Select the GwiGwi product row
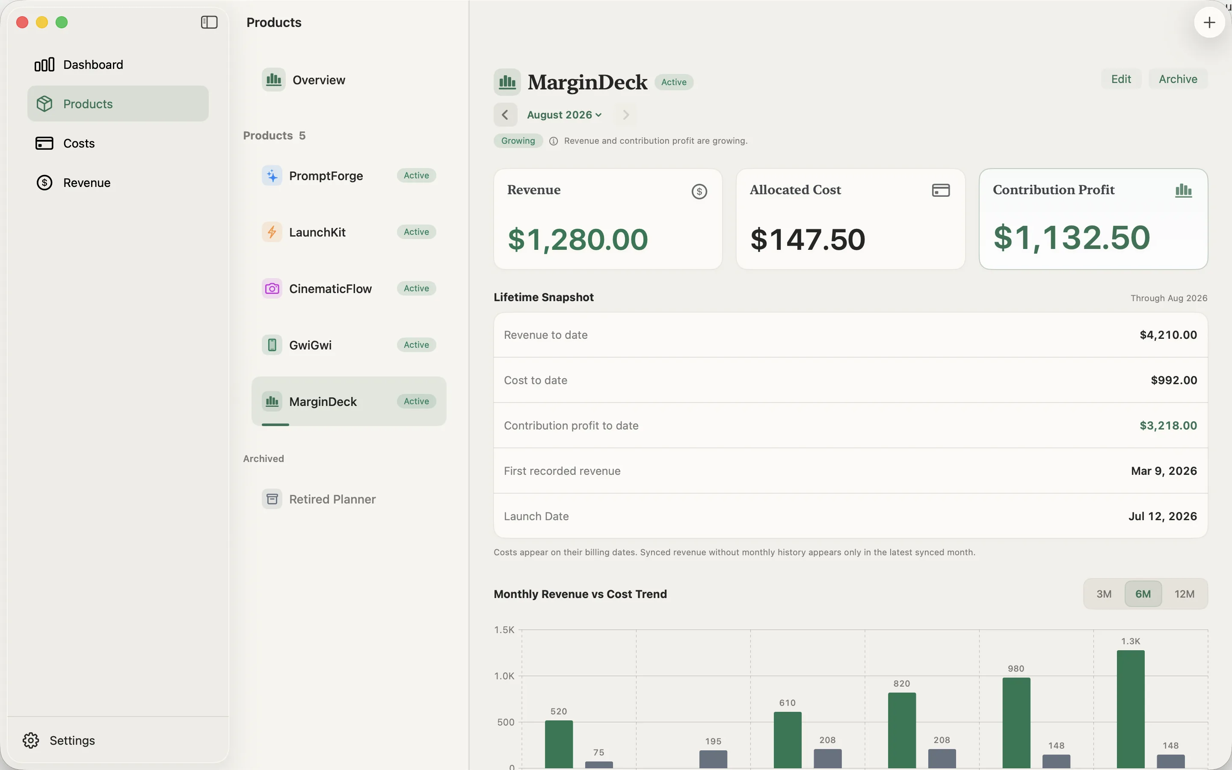 (x=349, y=345)
